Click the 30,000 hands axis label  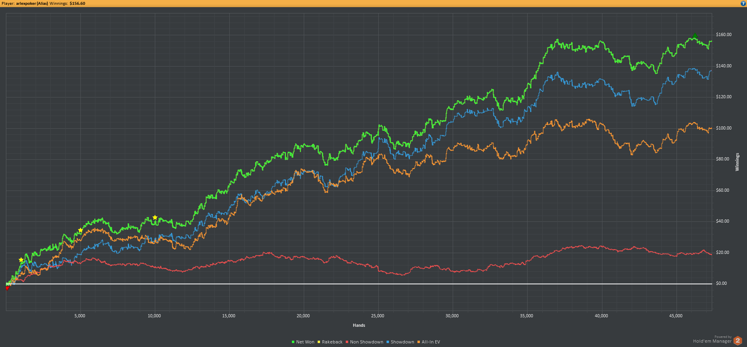click(452, 316)
